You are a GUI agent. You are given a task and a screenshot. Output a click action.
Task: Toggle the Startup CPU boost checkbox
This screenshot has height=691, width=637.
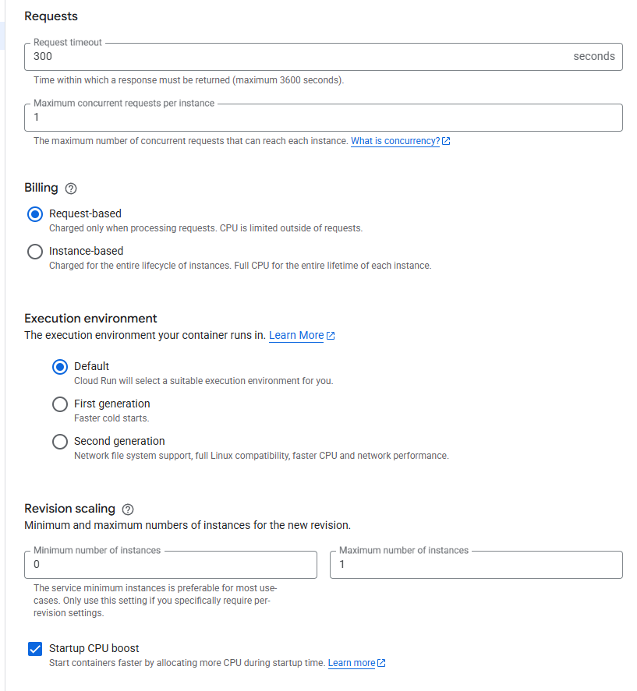[x=35, y=649]
